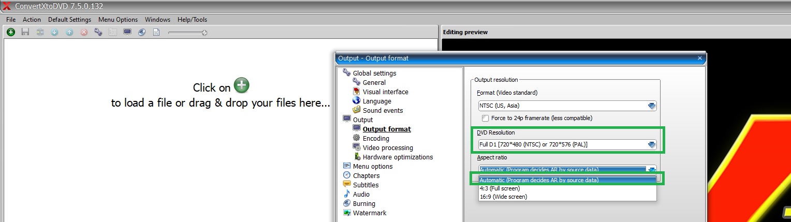Viewport: 791px width, 222px height.
Task: Click the red remove toolbar icon
Action: pyautogui.click(x=84, y=32)
